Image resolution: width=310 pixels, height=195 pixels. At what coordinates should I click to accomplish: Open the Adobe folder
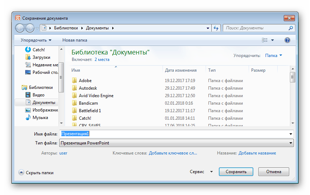(85, 81)
